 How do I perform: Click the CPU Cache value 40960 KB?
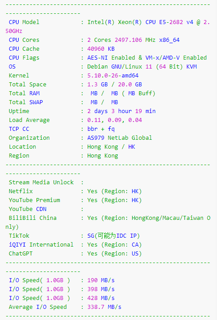tap(101, 49)
